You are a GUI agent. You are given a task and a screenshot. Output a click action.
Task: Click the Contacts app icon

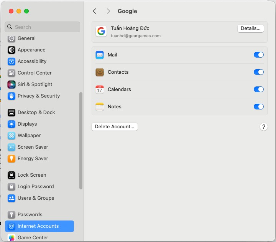pos(100,72)
